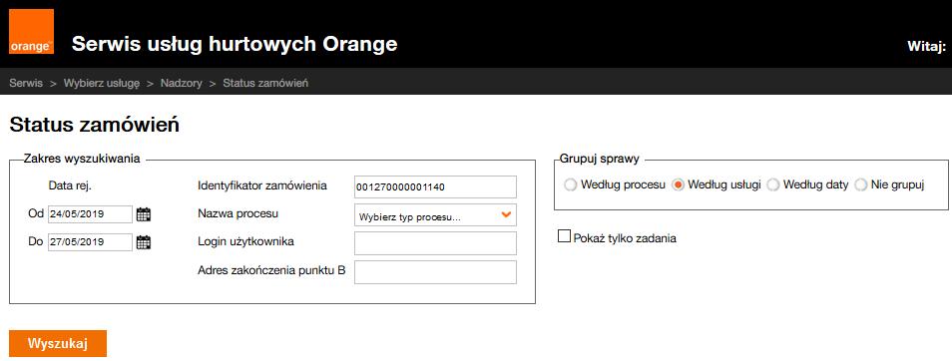Click the Grupuj sprawy group label
This screenshot has width=952, height=361.
(x=600, y=160)
